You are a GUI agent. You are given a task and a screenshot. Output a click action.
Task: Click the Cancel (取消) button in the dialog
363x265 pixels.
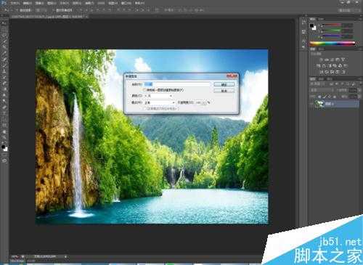tap(224, 91)
